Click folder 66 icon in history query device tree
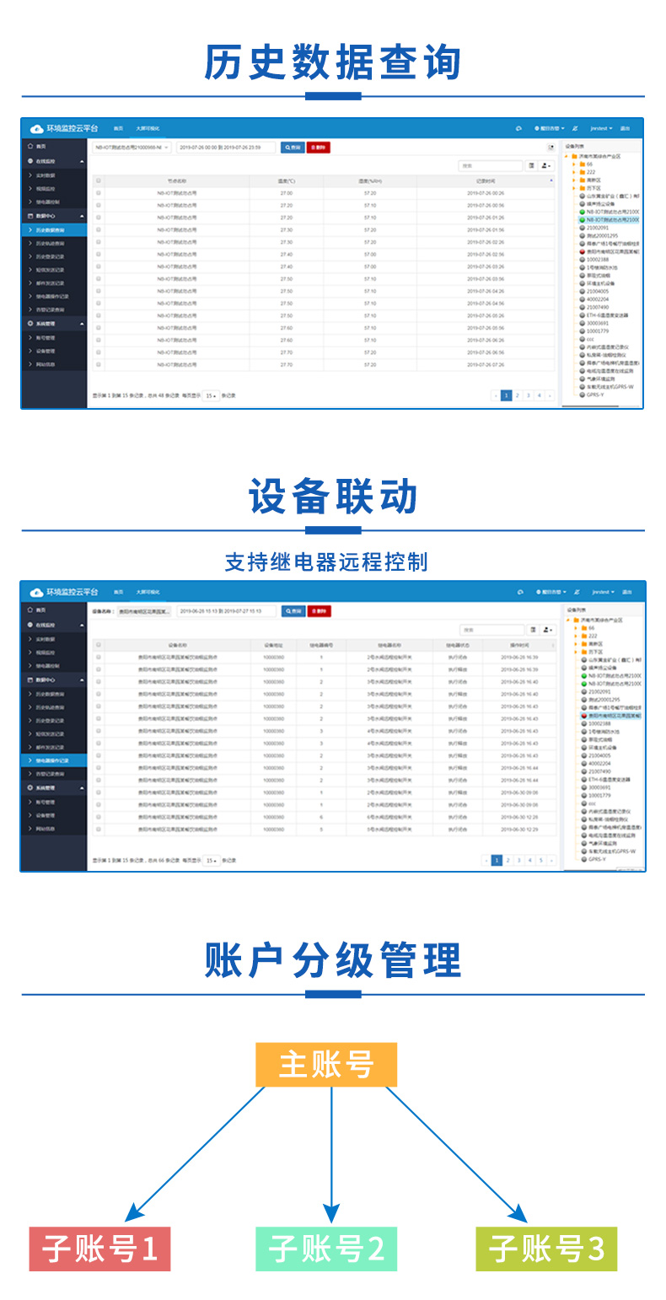This screenshot has width=666, height=1300. [x=583, y=164]
